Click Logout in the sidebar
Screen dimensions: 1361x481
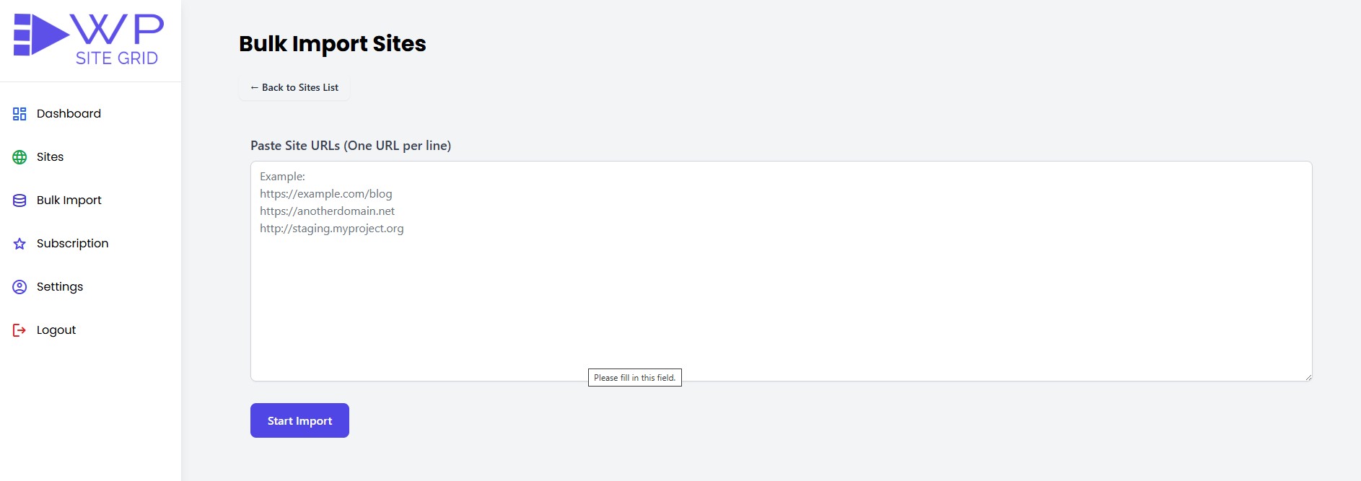pyautogui.click(x=56, y=330)
